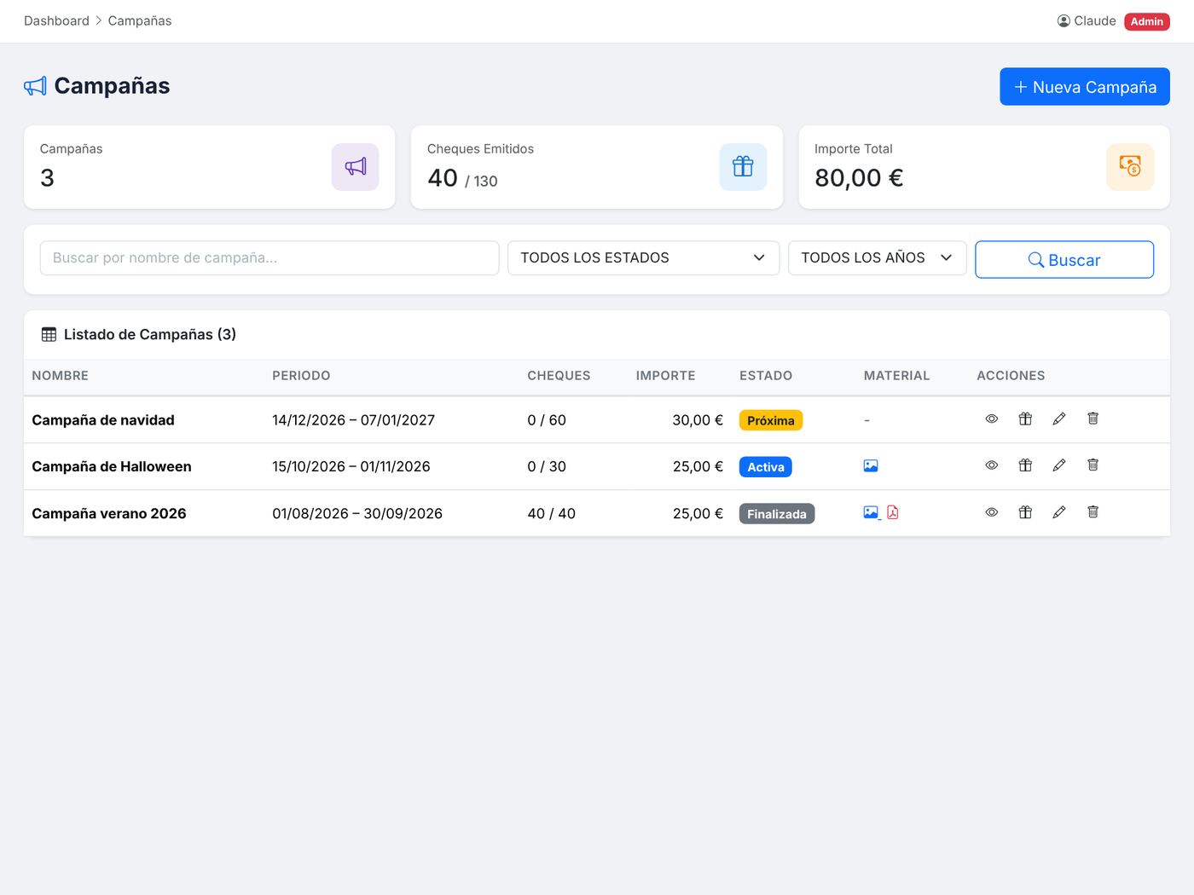This screenshot has width=1194, height=895.
Task: Click Campañas in the breadcrumb
Action: pos(140,20)
